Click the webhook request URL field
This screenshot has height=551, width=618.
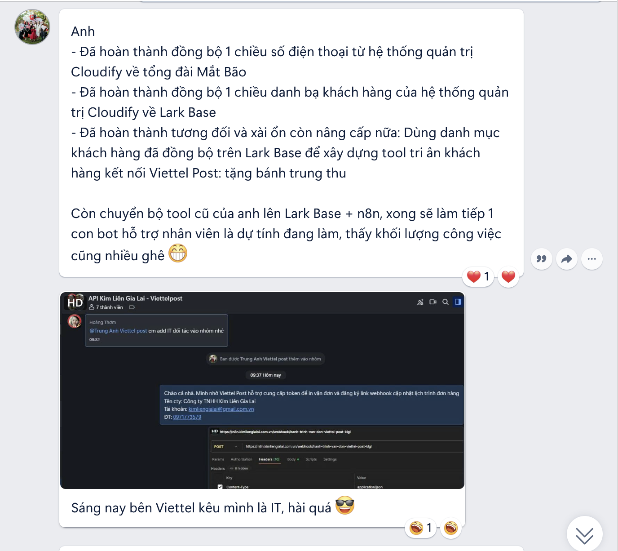(353, 447)
